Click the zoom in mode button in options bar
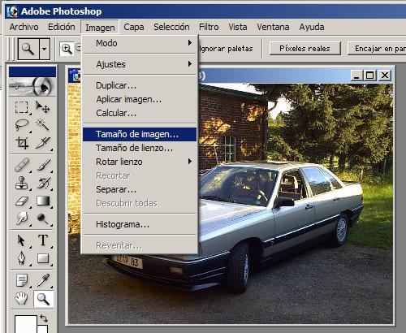 pyautogui.click(x=67, y=49)
